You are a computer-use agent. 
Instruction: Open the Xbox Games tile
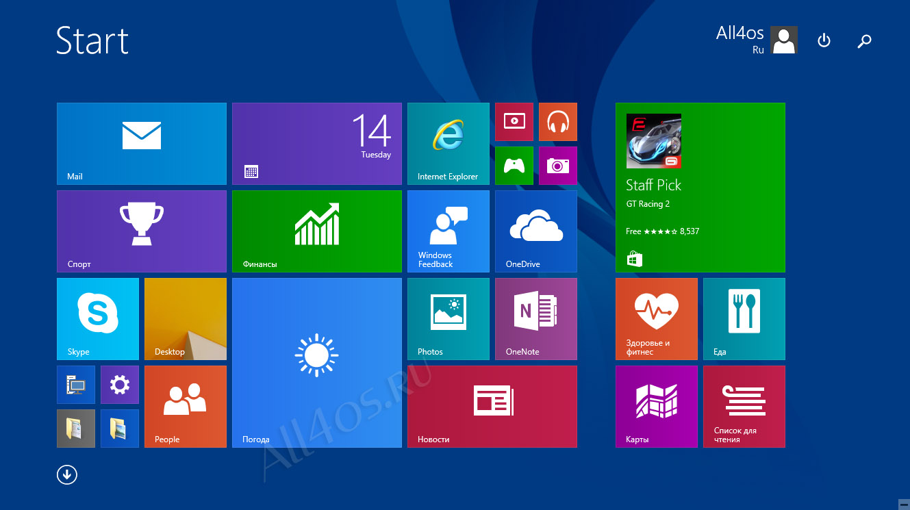point(514,166)
